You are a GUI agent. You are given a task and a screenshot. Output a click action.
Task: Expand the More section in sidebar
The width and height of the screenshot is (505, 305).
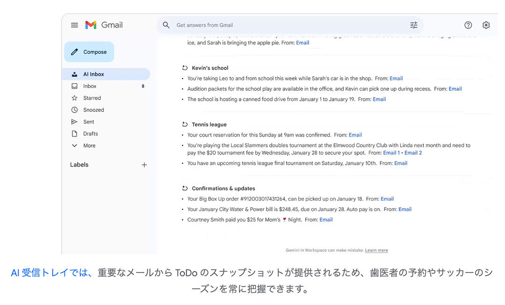tap(89, 145)
